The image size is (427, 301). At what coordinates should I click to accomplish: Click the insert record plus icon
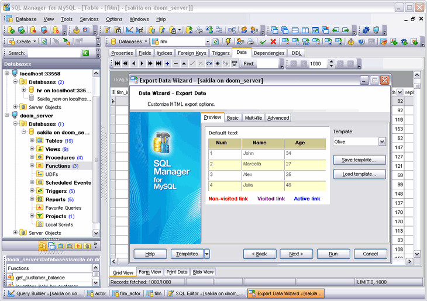[167, 64]
